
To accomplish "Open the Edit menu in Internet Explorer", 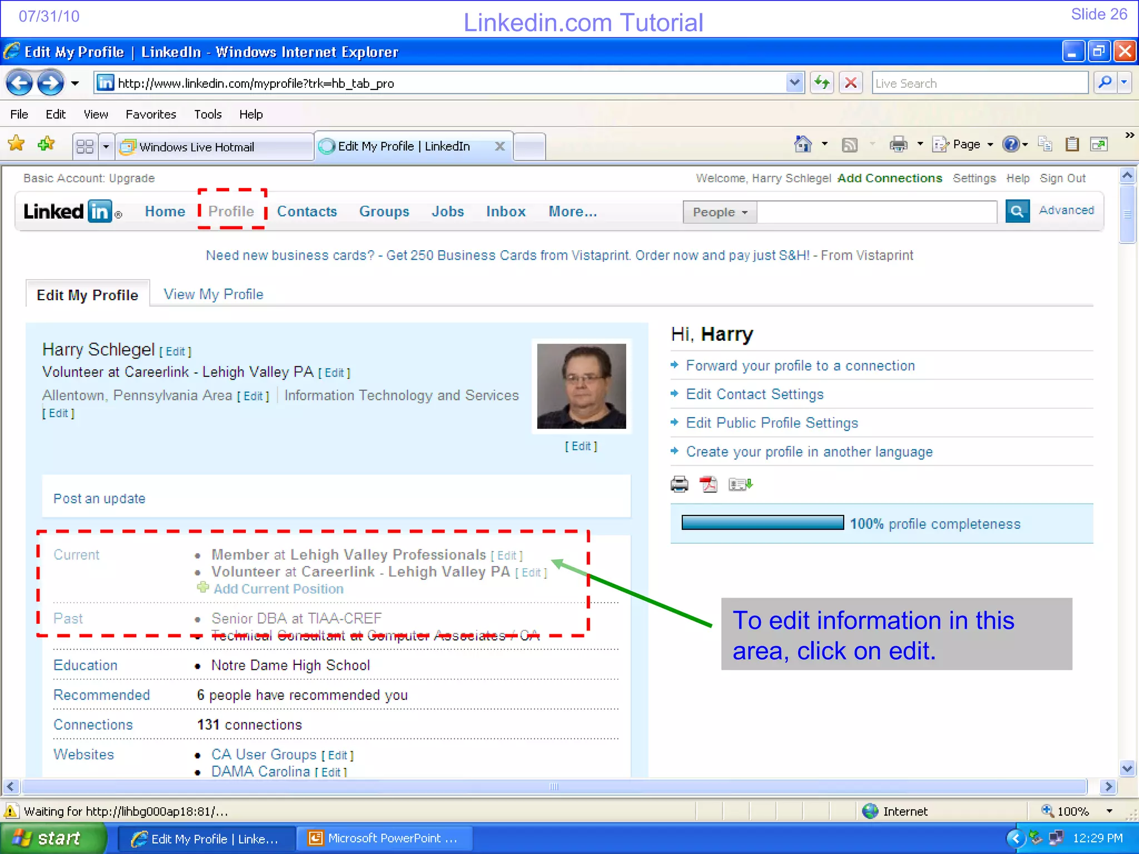I will [x=56, y=114].
